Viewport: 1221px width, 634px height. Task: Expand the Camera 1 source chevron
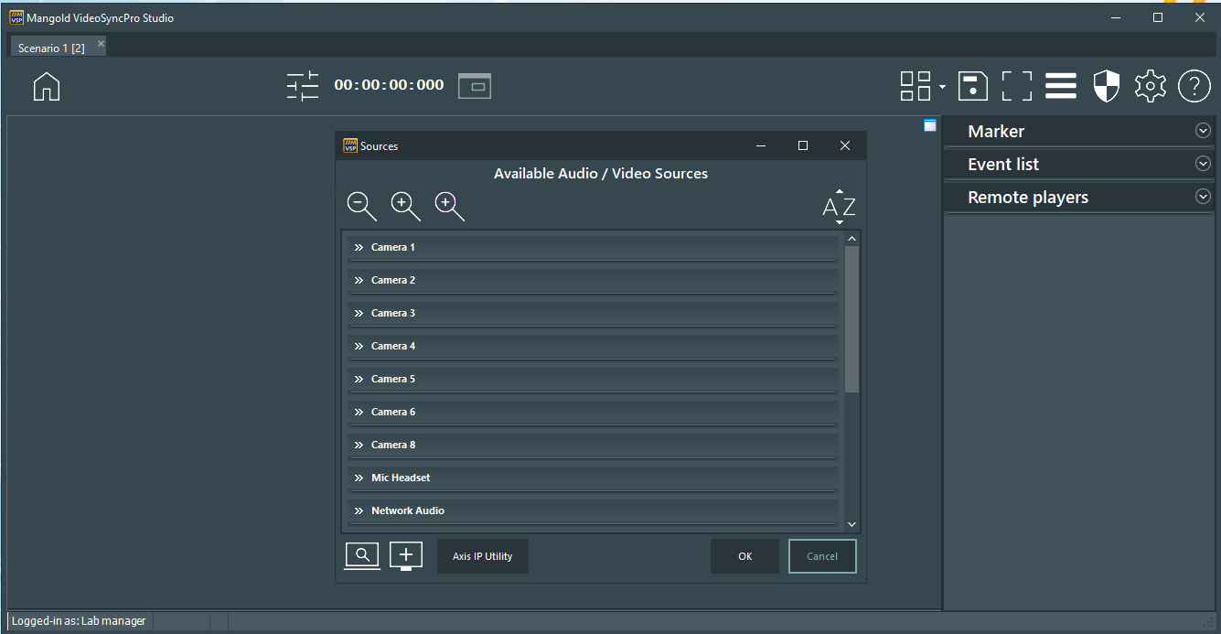(359, 248)
